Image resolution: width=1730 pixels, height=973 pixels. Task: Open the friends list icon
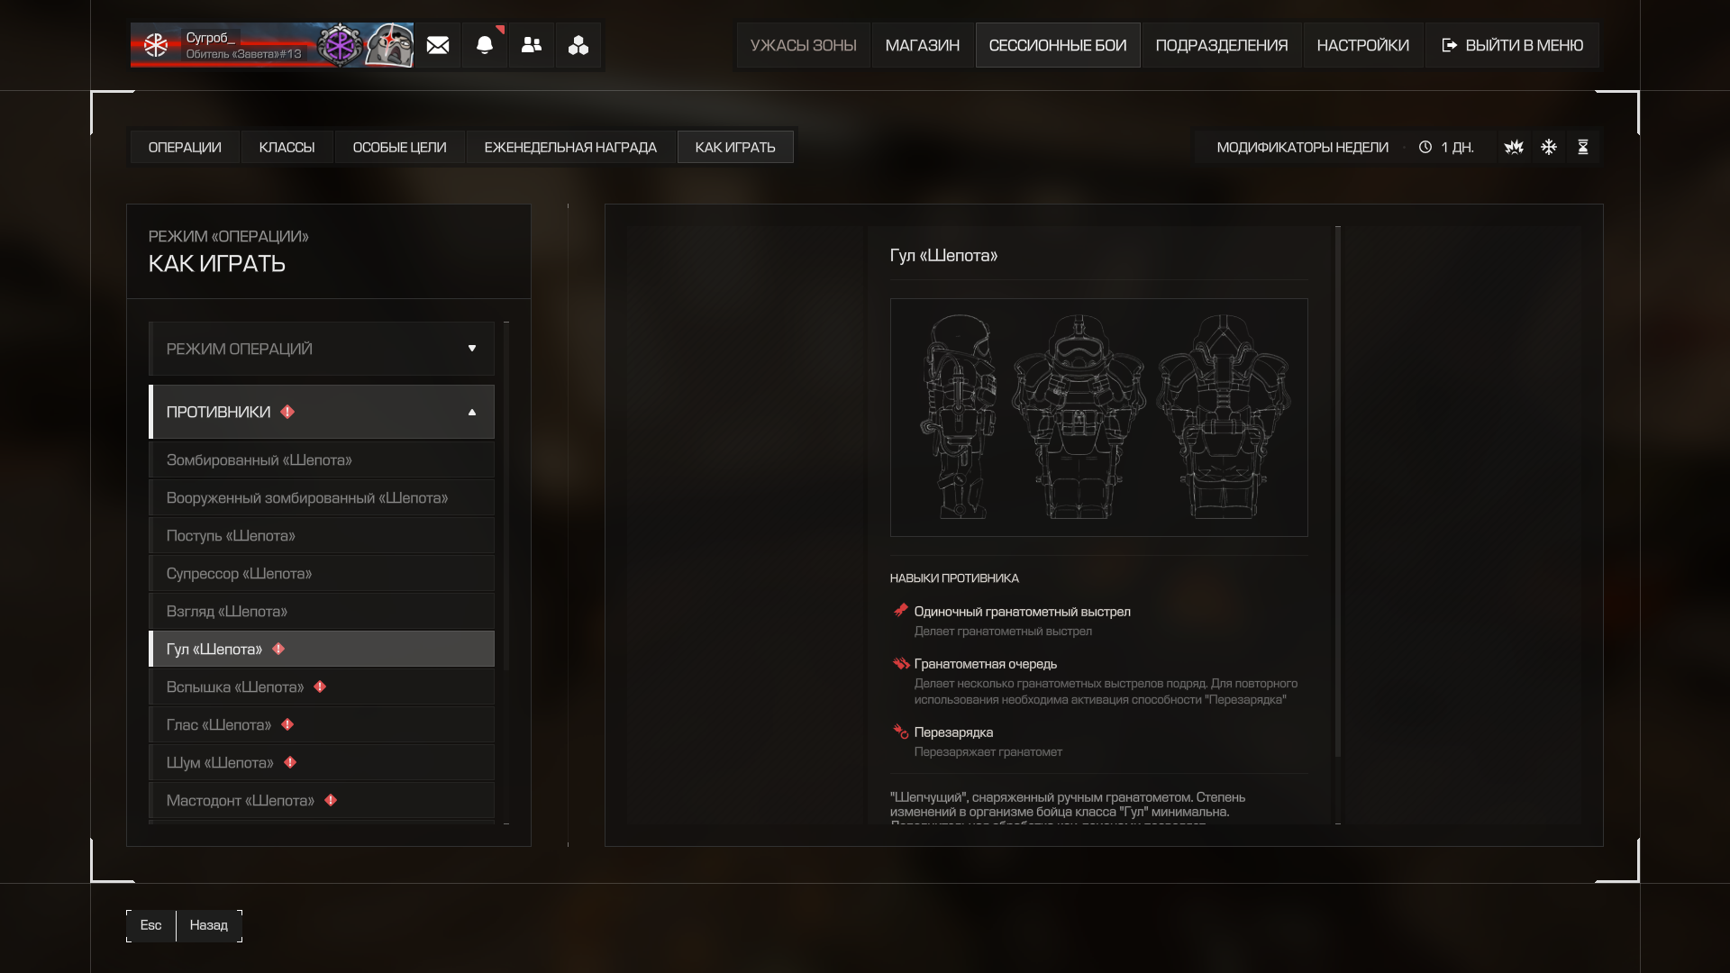(532, 45)
